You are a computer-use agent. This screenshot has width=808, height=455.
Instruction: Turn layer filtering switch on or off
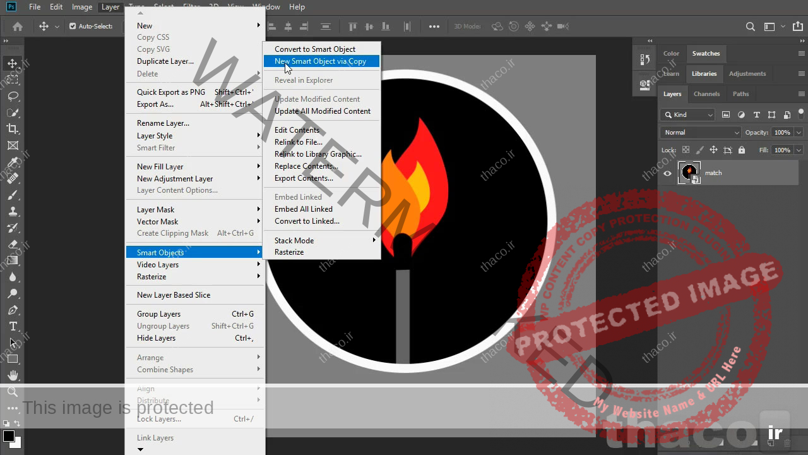click(802, 115)
